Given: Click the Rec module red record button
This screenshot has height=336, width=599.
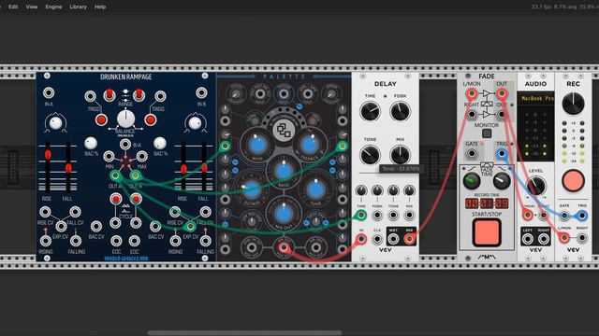Looking at the screenshot, I should coord(573,181).
